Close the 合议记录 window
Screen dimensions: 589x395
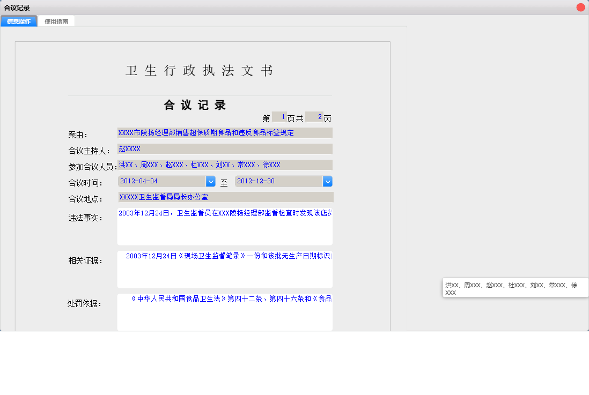pos(580,7)
